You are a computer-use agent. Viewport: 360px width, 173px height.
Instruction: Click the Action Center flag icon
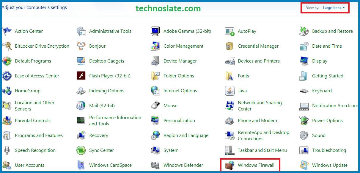(7, 31)
